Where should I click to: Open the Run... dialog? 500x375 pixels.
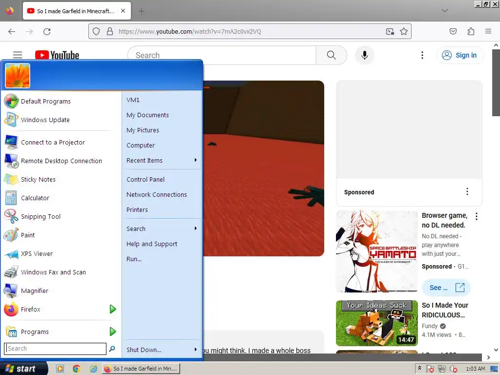click(134, 259)
